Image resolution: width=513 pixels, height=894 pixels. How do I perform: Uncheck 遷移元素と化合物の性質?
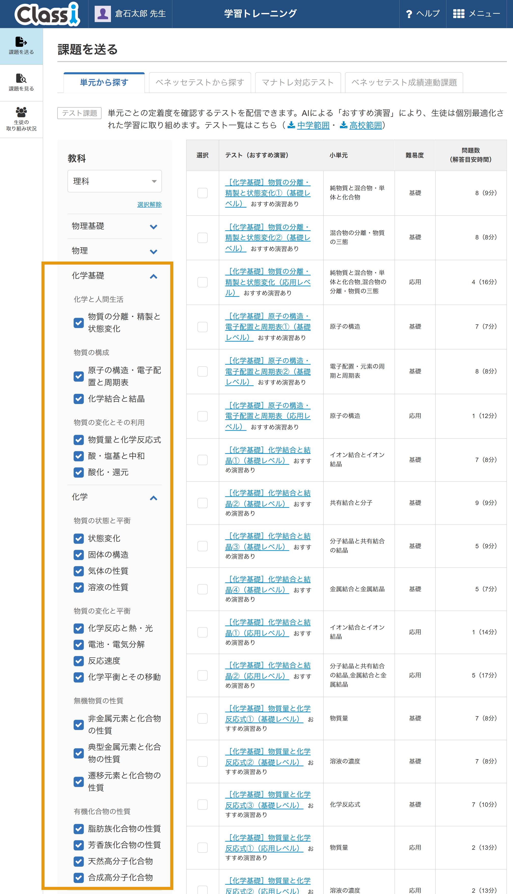79,782
